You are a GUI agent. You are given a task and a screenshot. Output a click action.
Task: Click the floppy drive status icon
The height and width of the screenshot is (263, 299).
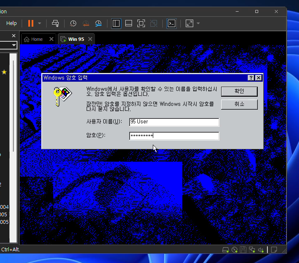[x=243, y=250]
